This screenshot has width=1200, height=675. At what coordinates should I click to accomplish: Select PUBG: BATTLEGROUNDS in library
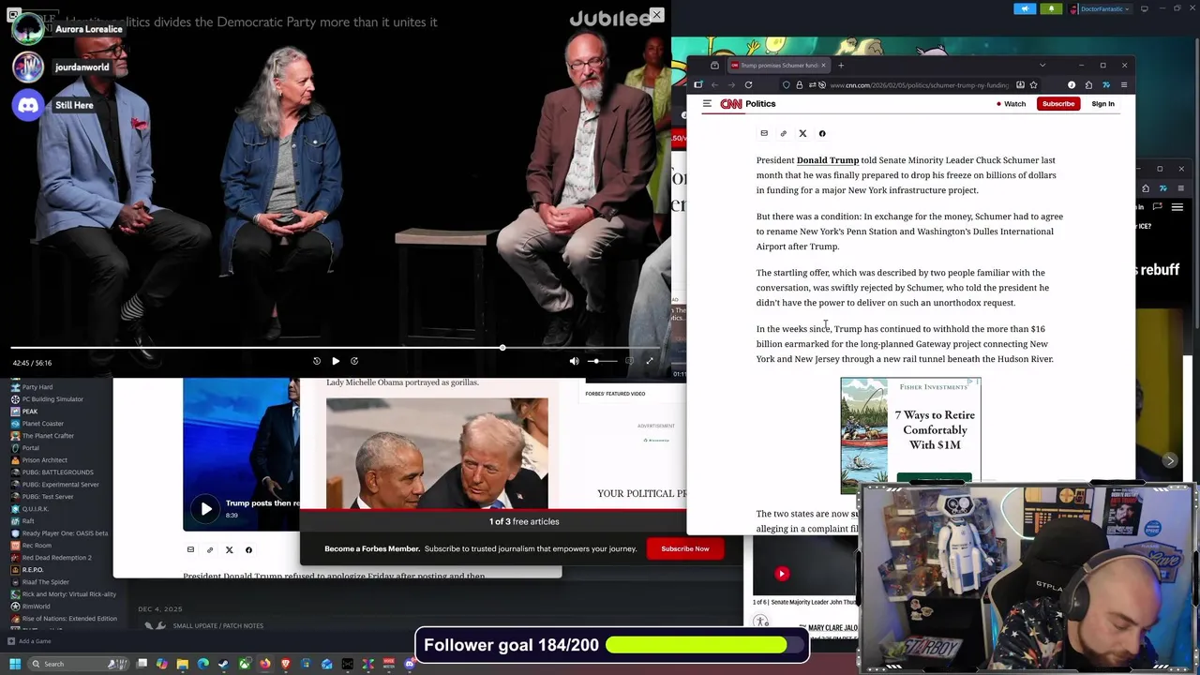pos(57,472)
